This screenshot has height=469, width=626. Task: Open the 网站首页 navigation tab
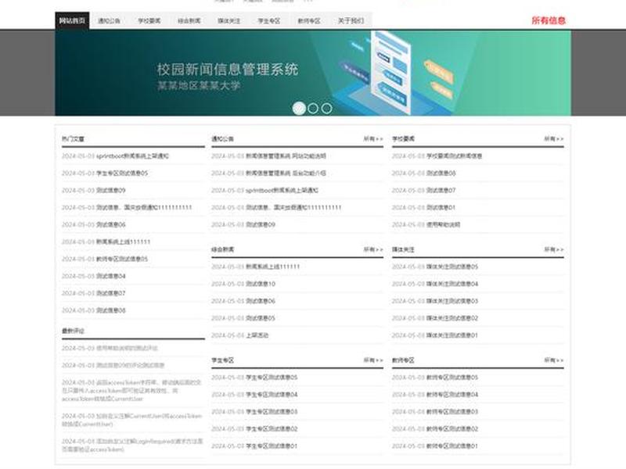tap(72, 21)
